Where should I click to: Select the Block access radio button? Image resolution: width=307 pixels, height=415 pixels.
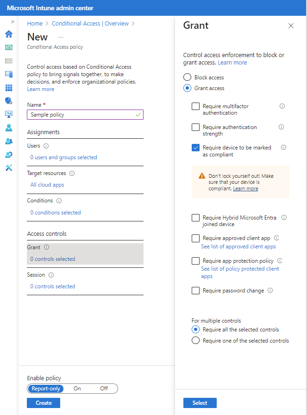[x=188, y=78]
